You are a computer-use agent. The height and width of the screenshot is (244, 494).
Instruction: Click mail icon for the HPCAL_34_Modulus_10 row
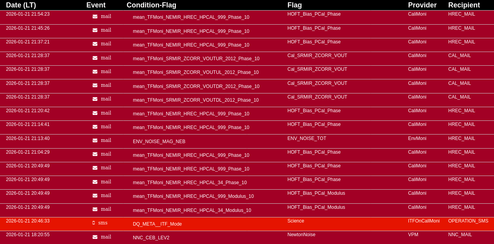(95, 209)
